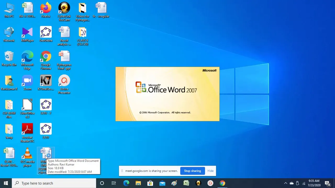Select the RA-X-2019 Excel file icon
335x188 pixels.
(27, 10)
